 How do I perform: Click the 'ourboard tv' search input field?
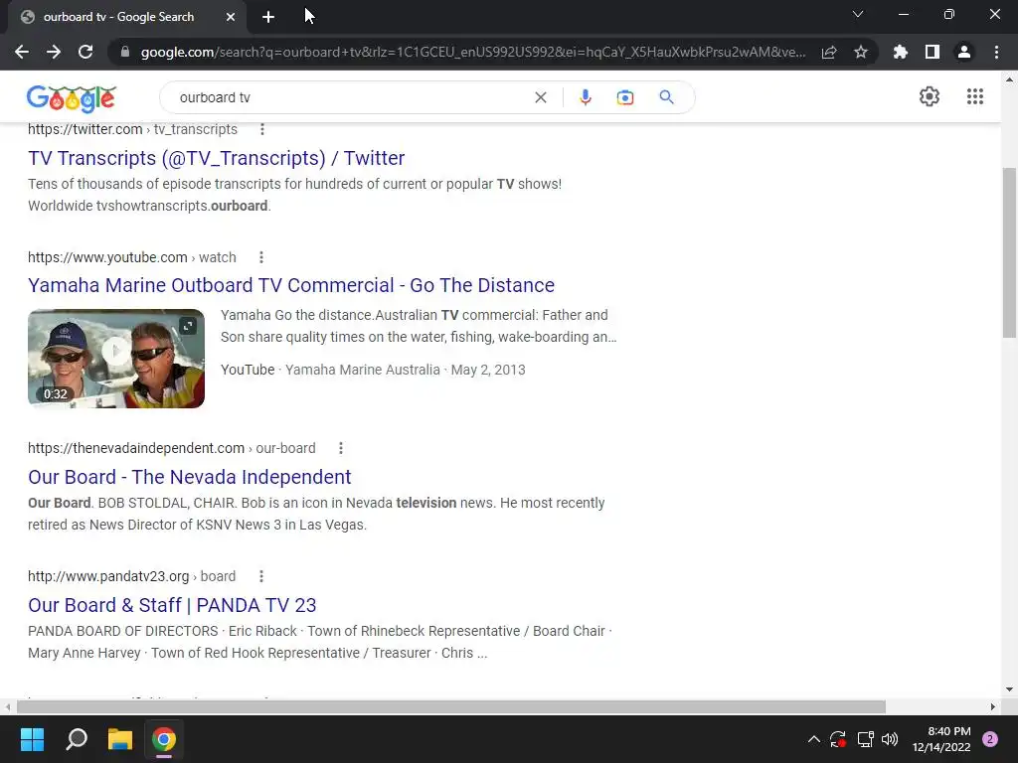351,97
